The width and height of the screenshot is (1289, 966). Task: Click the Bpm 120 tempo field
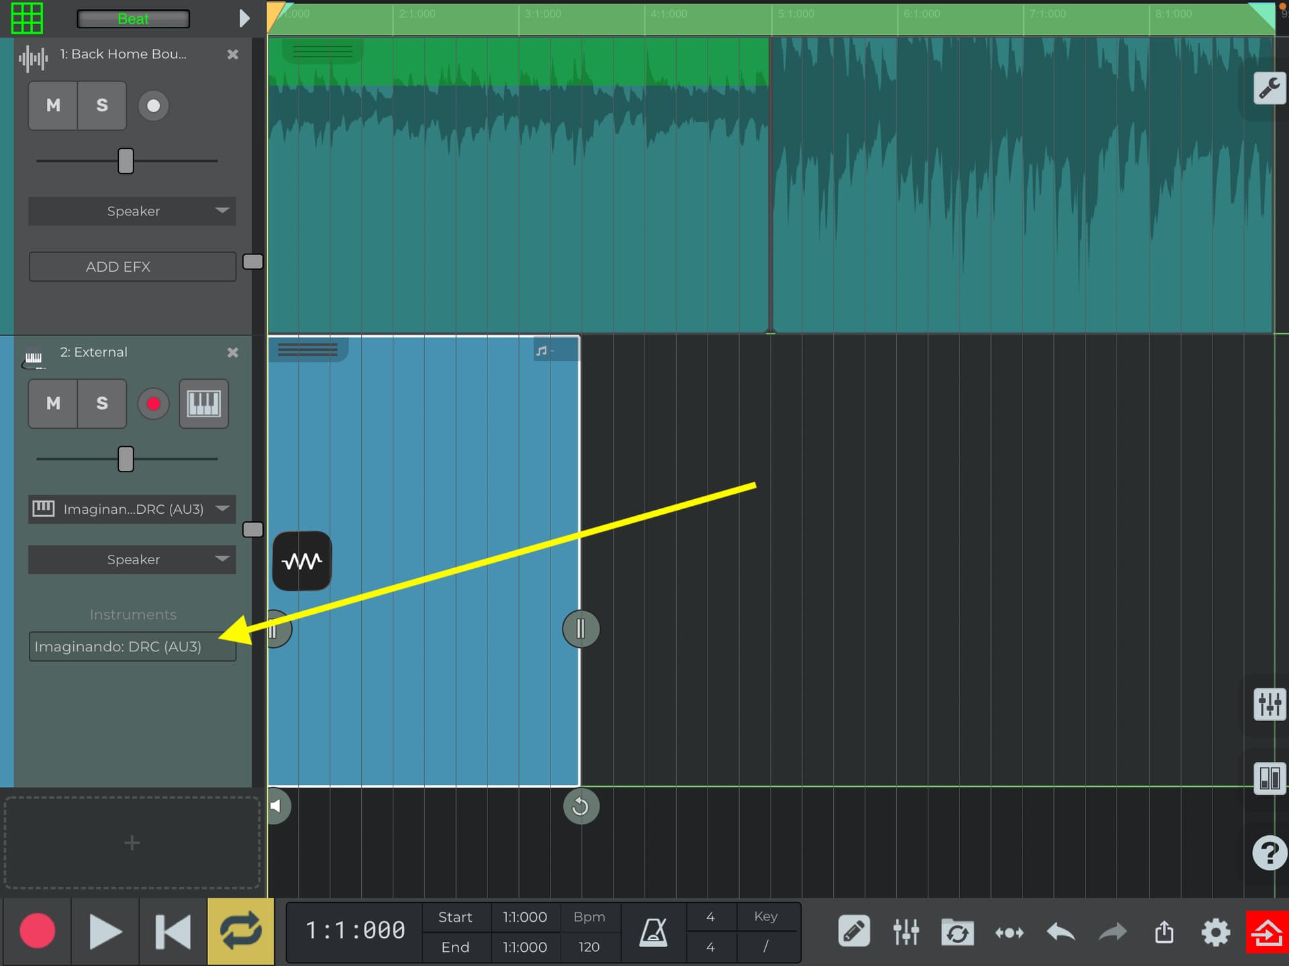pos(589,947)
